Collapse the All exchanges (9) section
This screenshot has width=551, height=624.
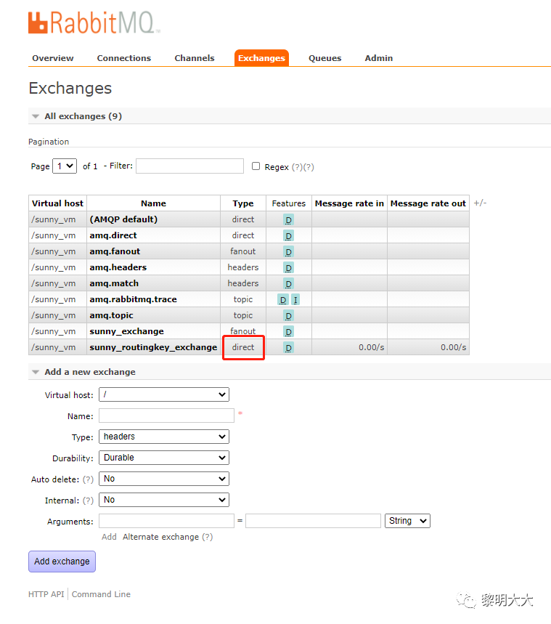83,116
